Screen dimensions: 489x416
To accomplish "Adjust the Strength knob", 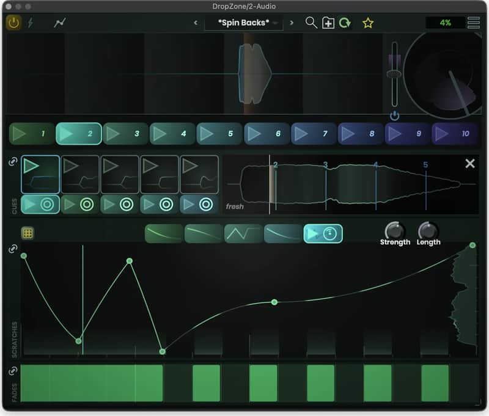I will tap(394, 231).
